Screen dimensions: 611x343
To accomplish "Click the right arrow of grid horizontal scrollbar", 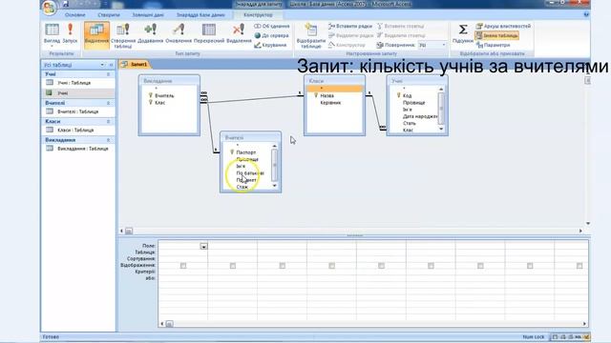I will pos(584,324).
